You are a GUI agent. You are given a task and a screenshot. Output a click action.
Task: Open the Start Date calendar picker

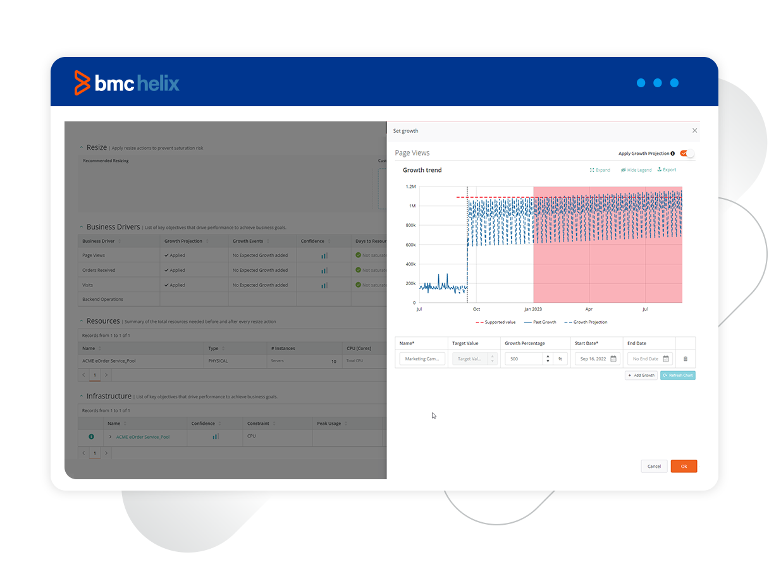click(x=613, y=359)
